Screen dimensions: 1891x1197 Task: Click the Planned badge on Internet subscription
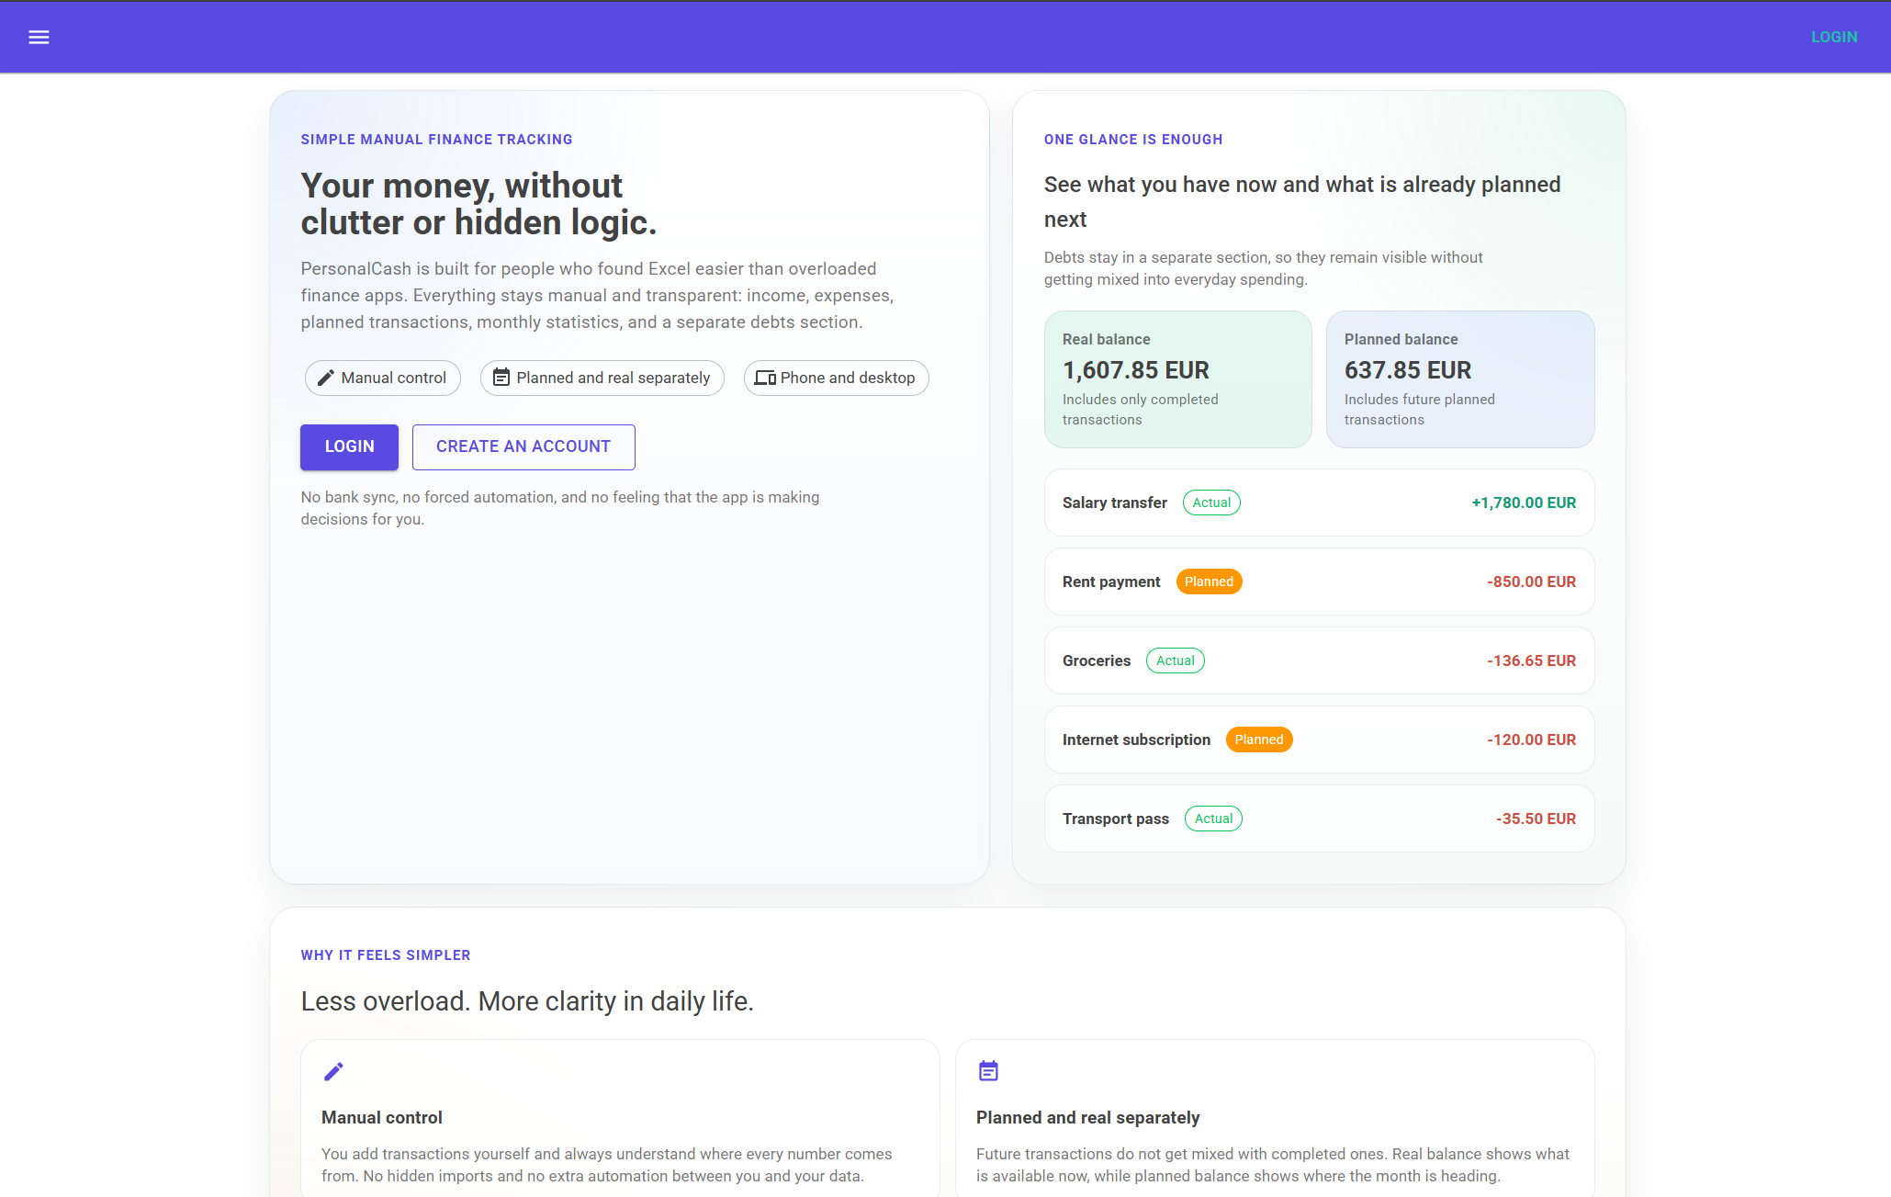click(x=1259, y=740)
